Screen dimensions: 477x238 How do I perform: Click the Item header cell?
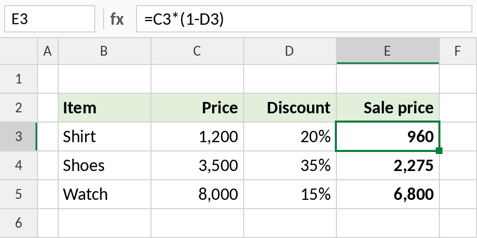click(105, 108)
